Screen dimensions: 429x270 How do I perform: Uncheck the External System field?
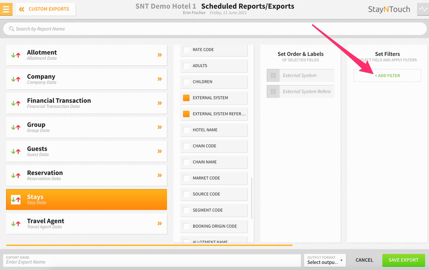(187, 98)
